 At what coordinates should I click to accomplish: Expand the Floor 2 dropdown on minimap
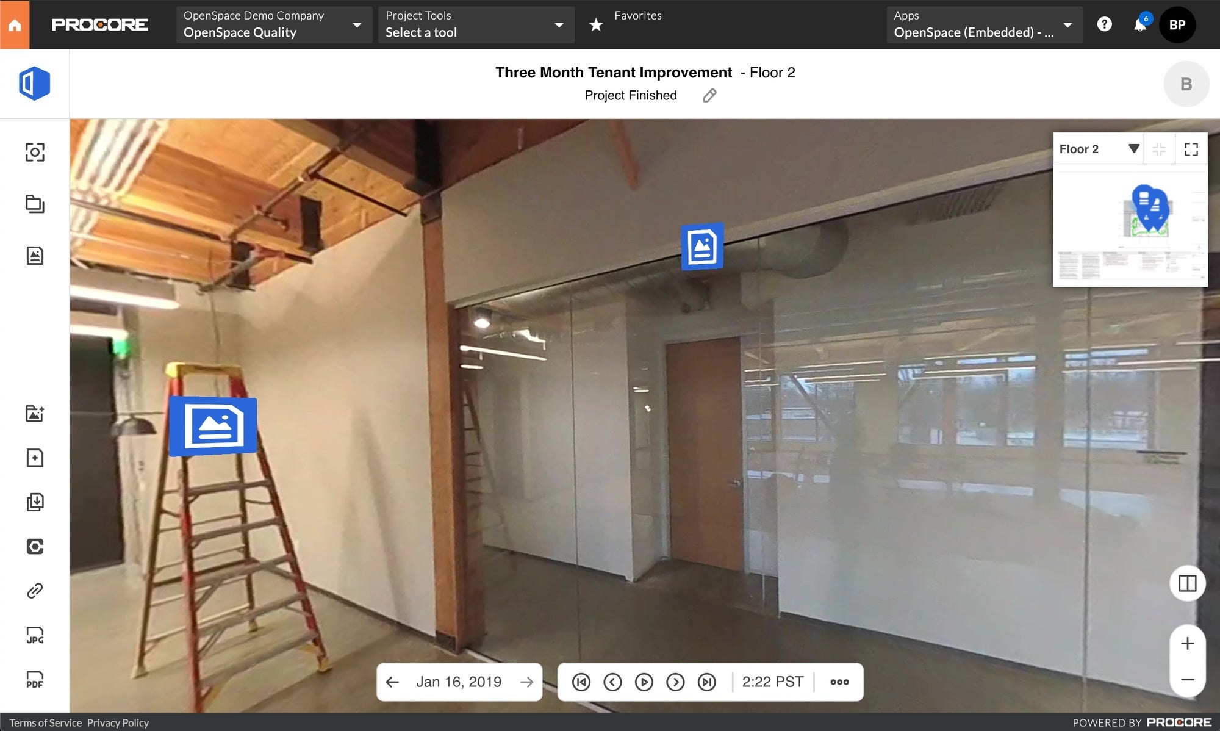tap(1133, 149)
